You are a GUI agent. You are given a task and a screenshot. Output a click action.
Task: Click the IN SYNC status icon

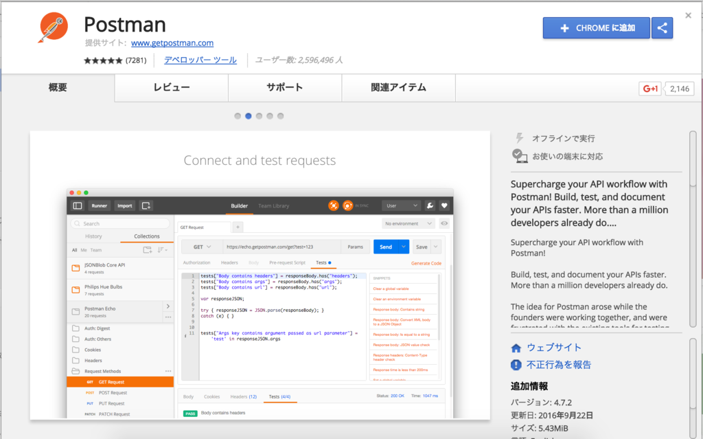tap(347, 205)
